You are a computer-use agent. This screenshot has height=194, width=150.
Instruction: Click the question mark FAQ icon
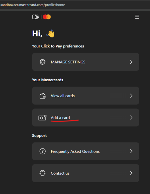(43, 151)
